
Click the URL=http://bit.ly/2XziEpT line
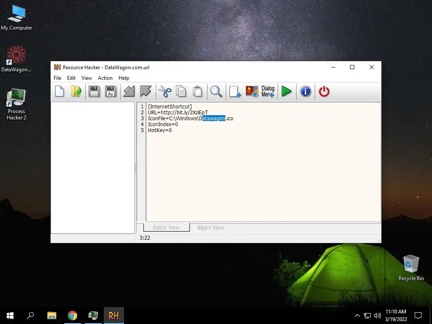(x=178, y=112)
